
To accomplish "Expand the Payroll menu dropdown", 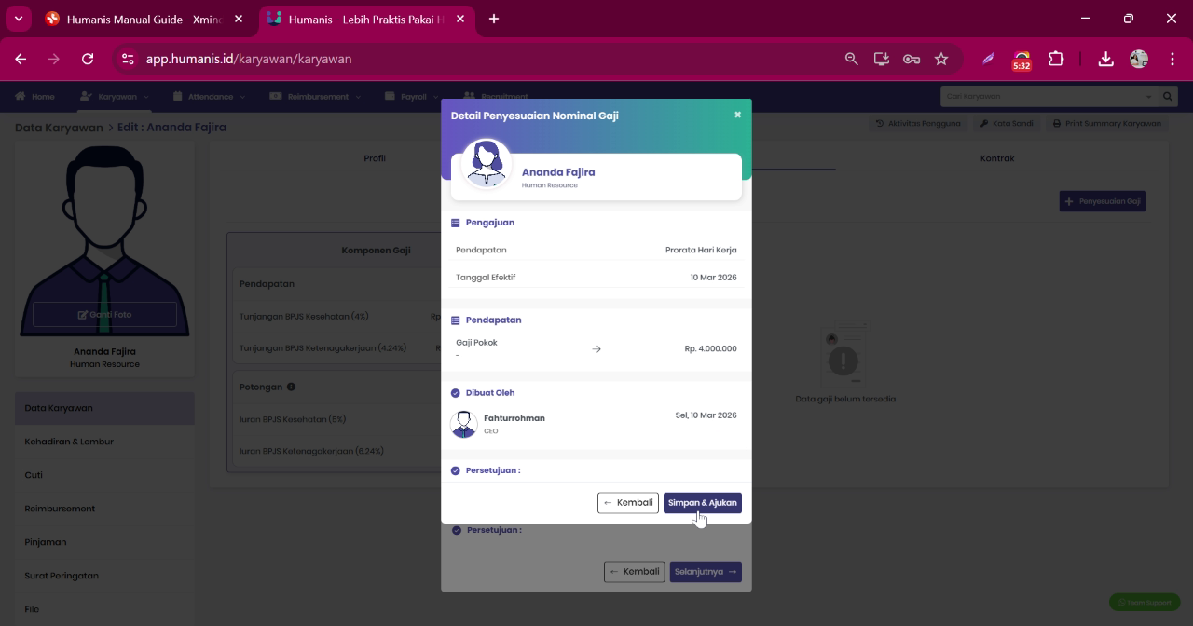I will 411,96.
